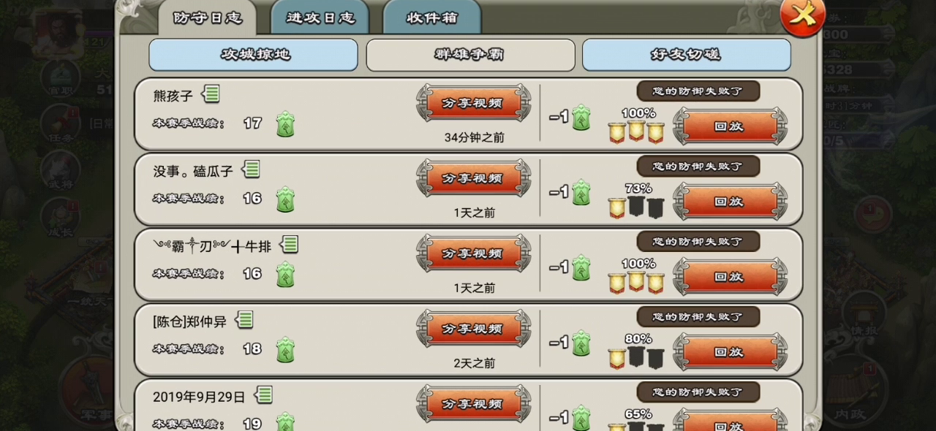Open the 收件箱 tab
936x431 pixels.
[431, 18]
